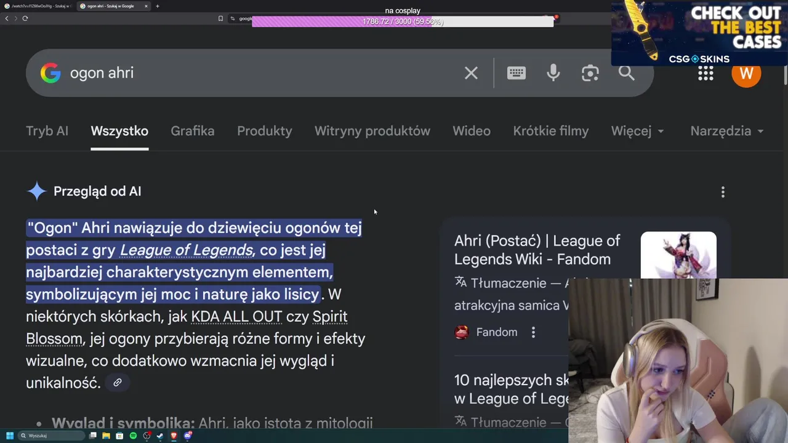Close the 'ogon ahri' browser tab

(146, 6)
